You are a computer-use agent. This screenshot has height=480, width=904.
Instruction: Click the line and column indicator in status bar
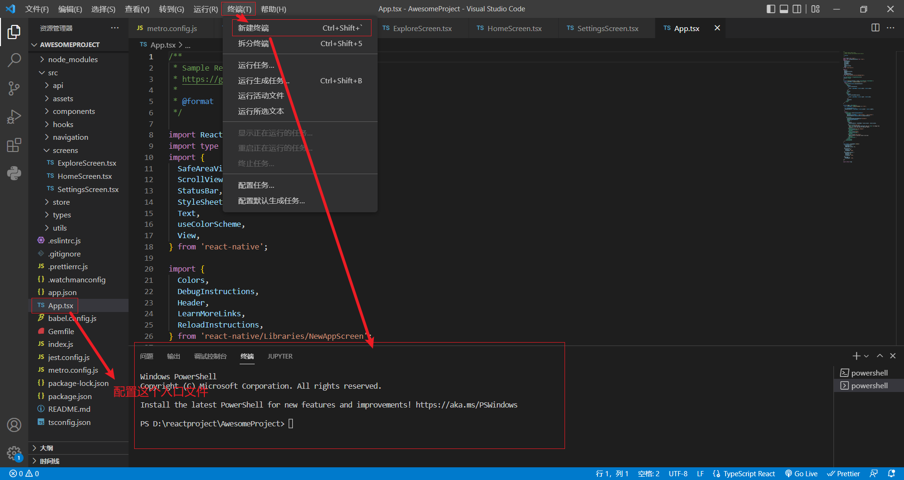pyautogui.click(x=612, y=473)
